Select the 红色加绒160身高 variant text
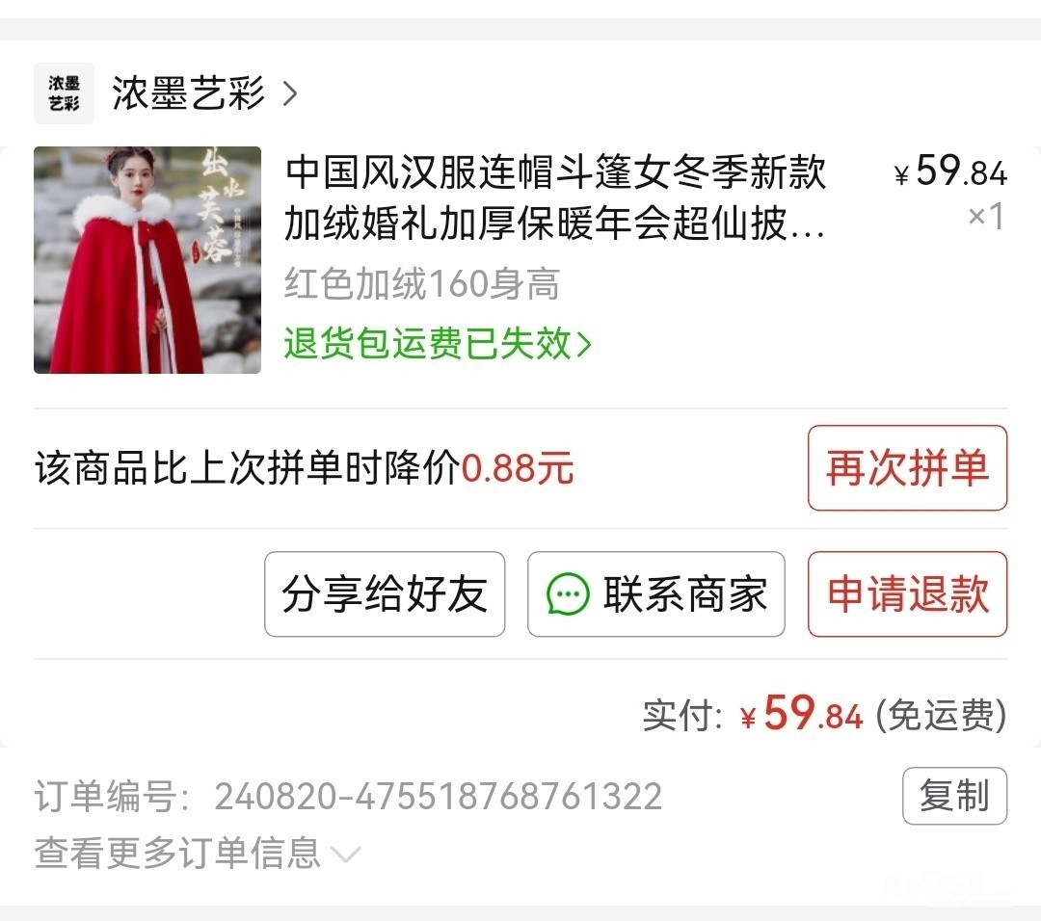Screen dimensions: 1041x921 click(421, 284)
